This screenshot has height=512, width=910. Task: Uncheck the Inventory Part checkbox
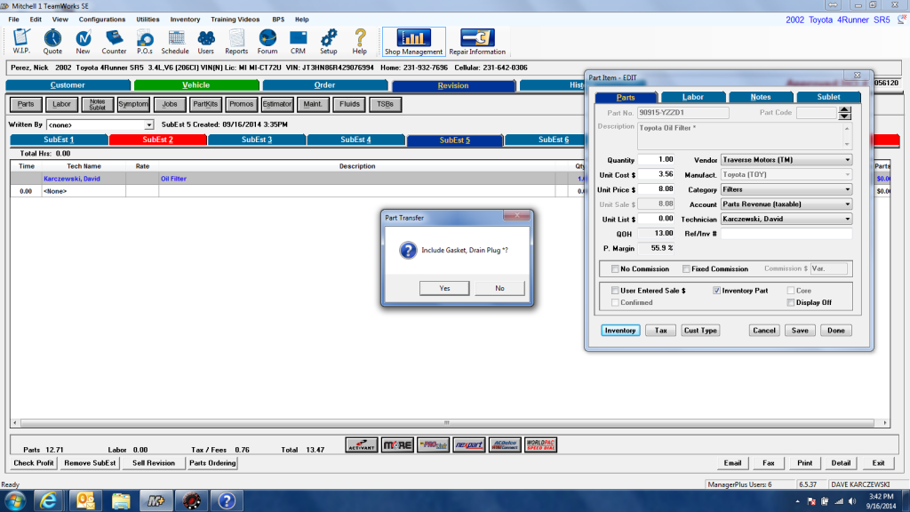pyautogui.click(x=717, y=291)
